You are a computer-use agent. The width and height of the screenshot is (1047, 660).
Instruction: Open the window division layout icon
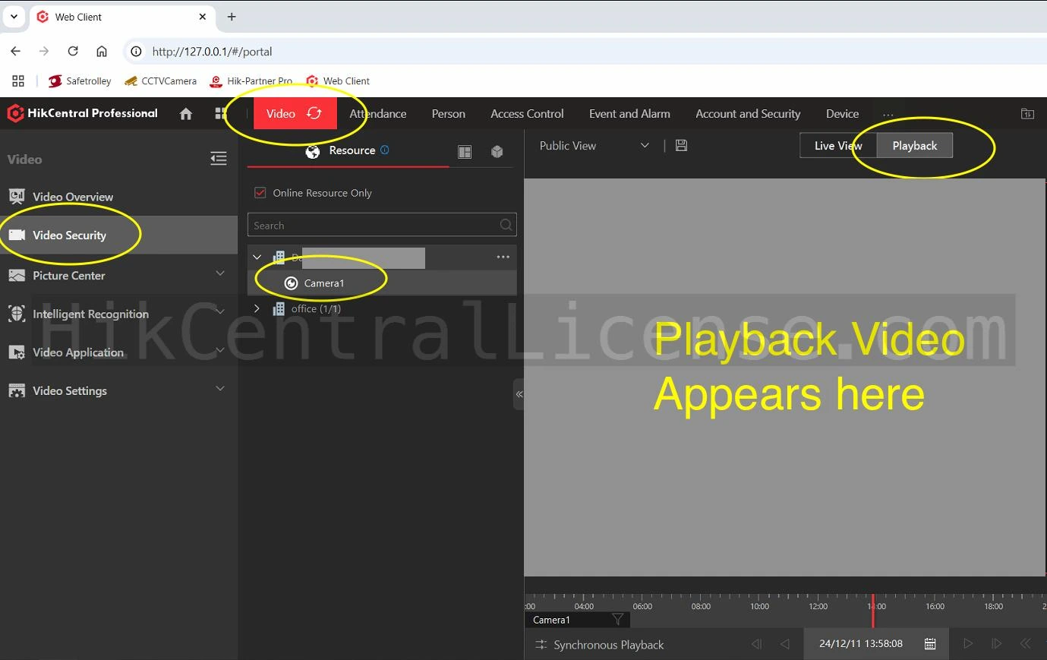pyautogui.click(x=465, y=152)
